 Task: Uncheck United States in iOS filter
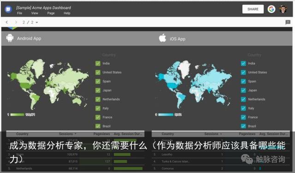pyautogui.click(x=243, y=72)
